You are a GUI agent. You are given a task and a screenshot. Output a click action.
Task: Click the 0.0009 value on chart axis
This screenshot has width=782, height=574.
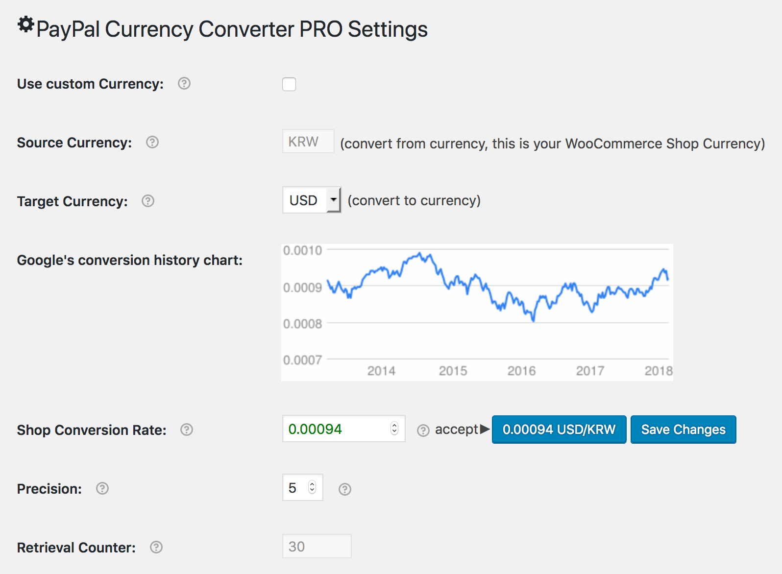(x=302, y=287)
